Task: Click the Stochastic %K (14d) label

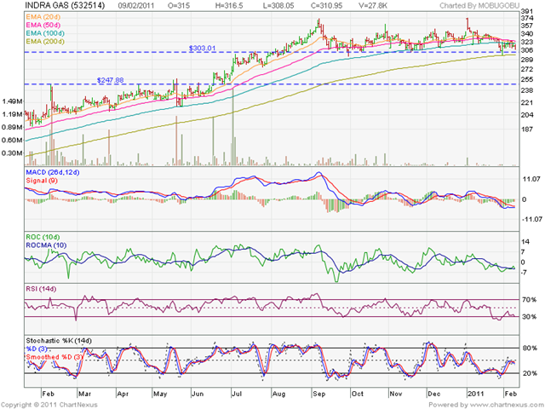Action: 59,341
